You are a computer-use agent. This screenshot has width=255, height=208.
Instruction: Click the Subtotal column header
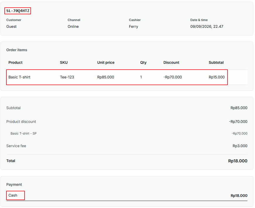click(216, 63)
